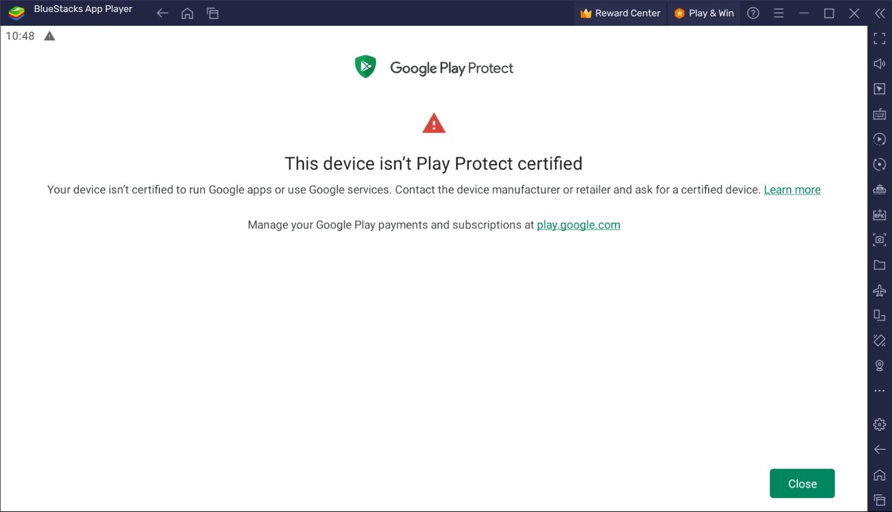
Task: Open the Learn more link
Action: 792,189
